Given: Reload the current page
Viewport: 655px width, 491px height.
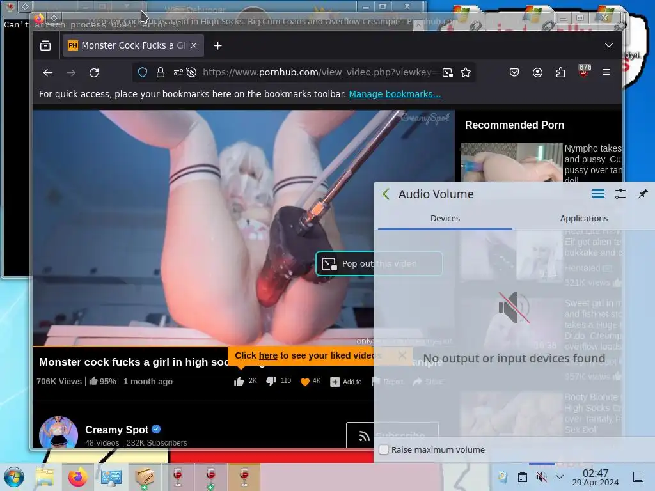Looking at the screenshot, I should click(x=94, y=73).
